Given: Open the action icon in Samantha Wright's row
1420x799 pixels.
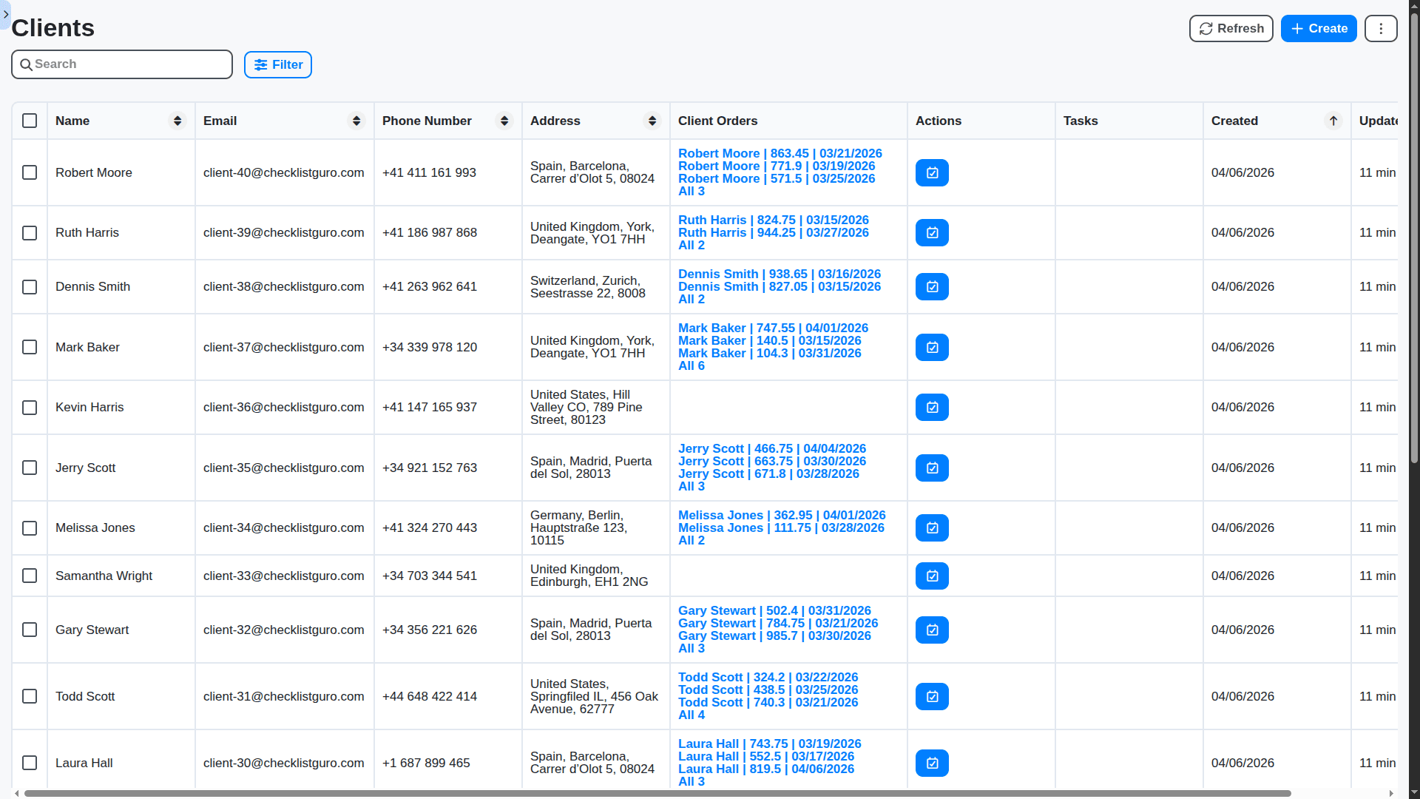Looking at the screenshot, I should coord(932,576).
